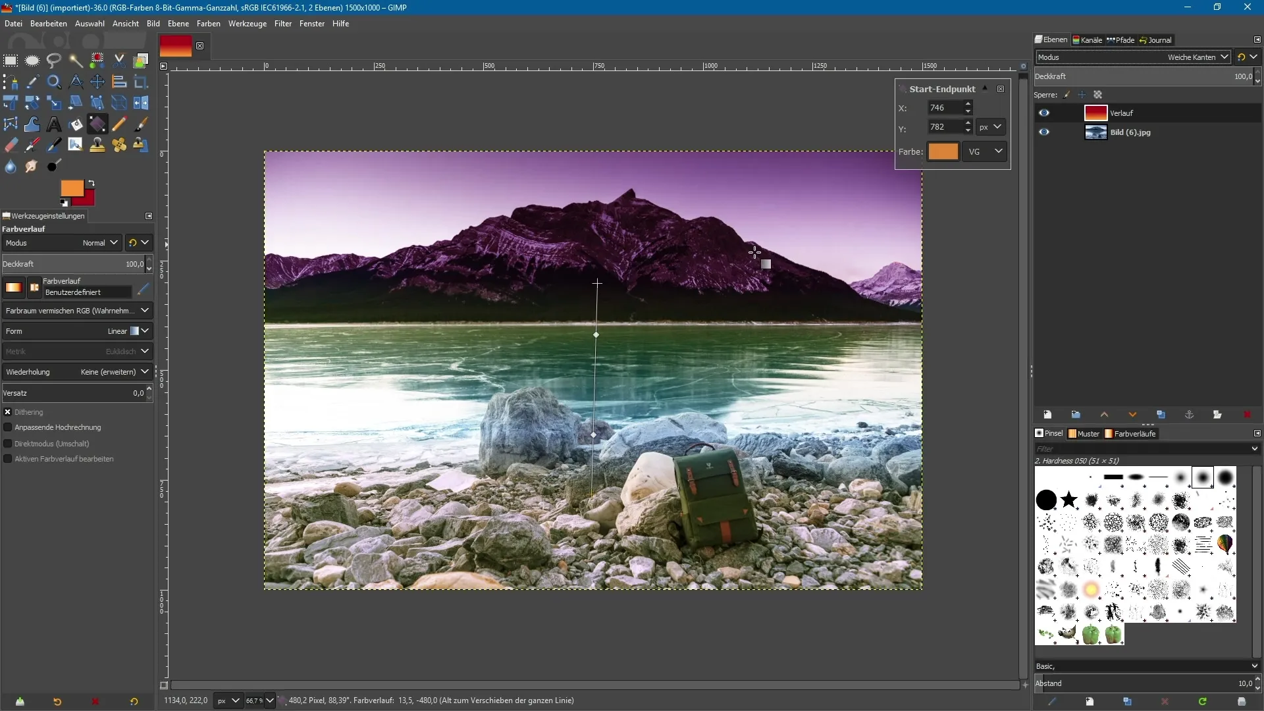Select the Crop tool
This screenshot has height=711, width=1264.
click(141, 82)
